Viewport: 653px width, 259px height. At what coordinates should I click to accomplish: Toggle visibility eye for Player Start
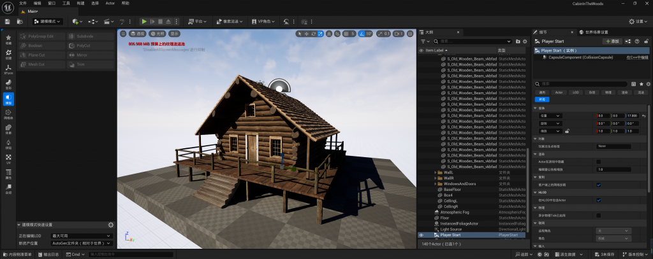421,235
